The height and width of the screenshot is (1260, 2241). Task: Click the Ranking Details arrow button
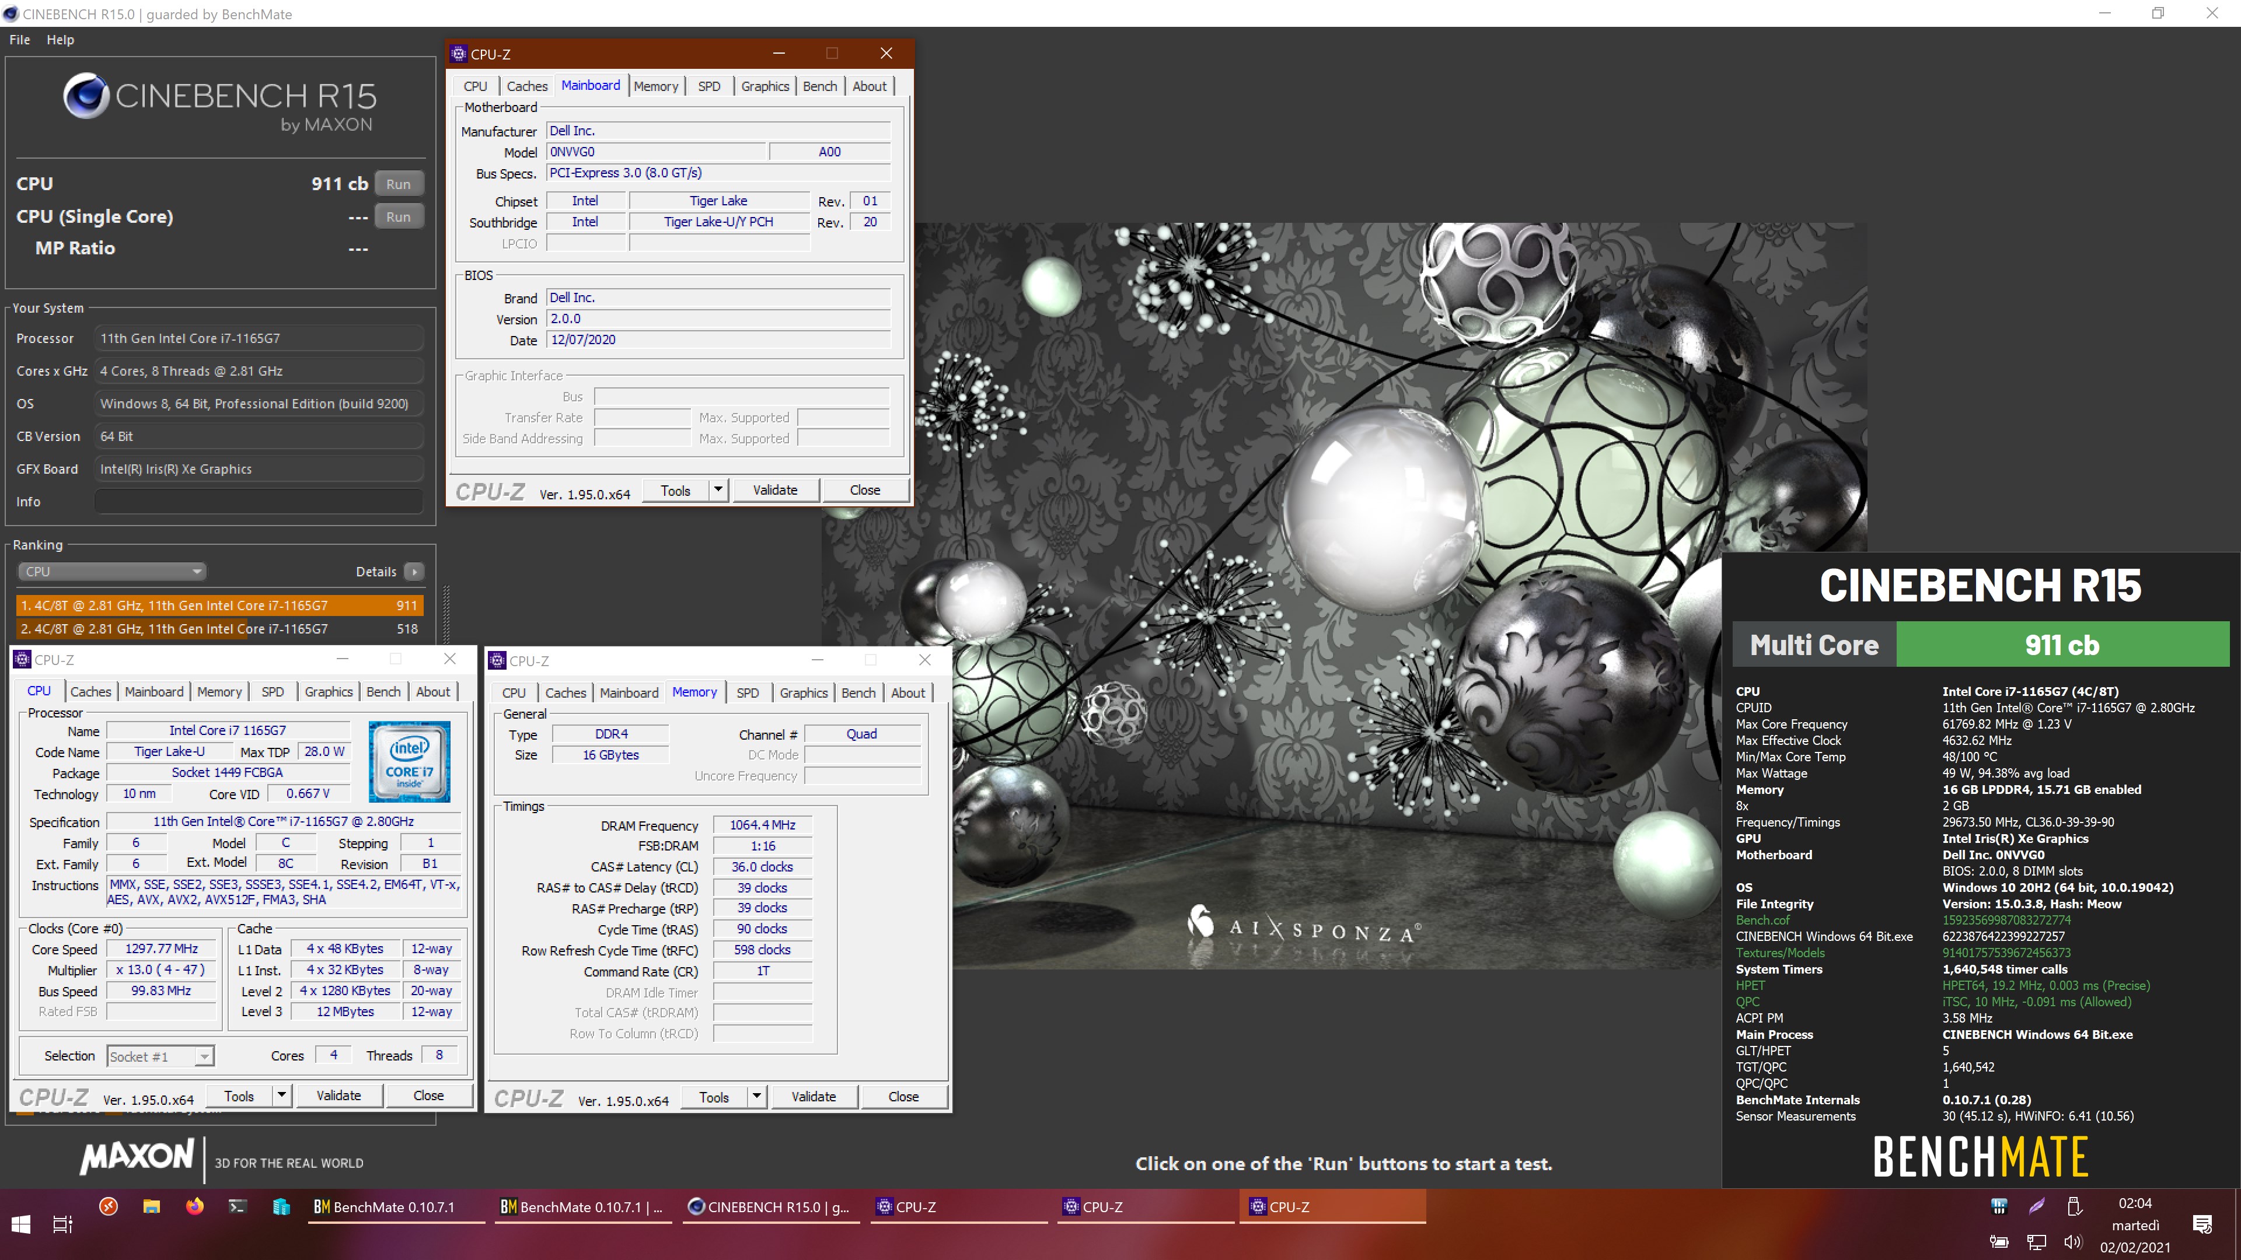414,571
